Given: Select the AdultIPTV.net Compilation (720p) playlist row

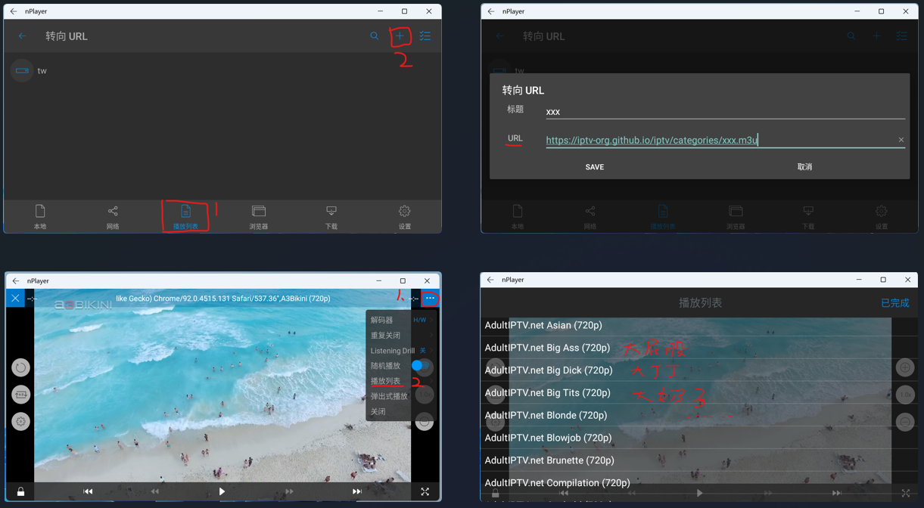Looking at the screenshot, I should tap(698, 482).
